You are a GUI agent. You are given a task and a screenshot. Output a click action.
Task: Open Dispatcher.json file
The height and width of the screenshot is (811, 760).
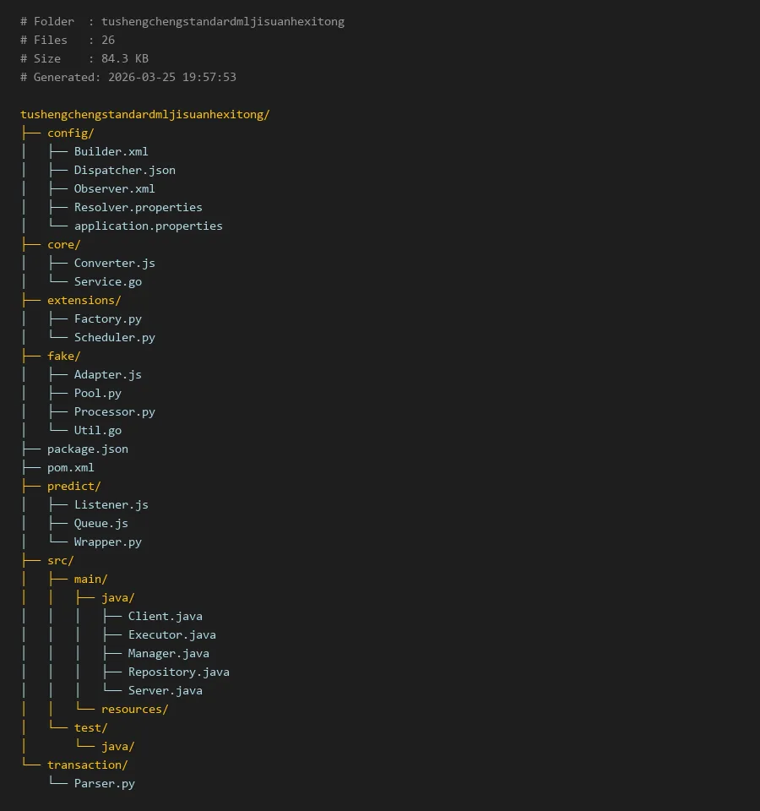(124, 170)
